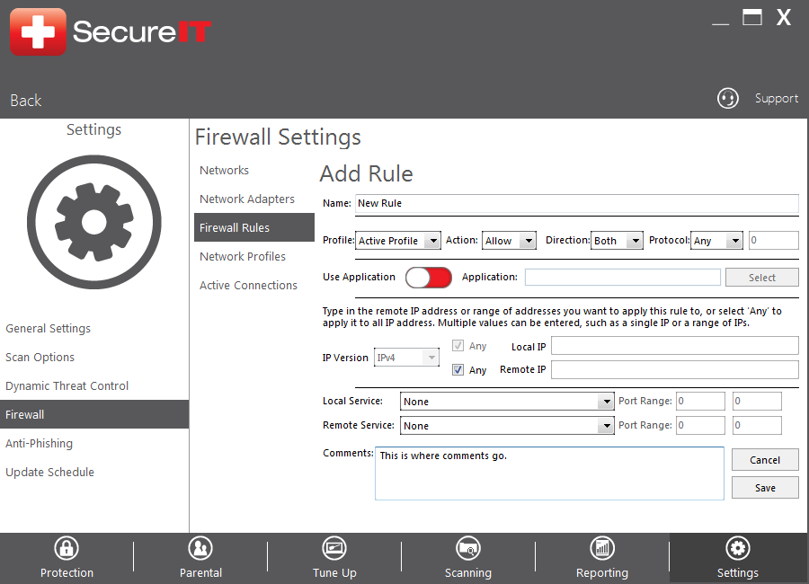
Task: Click the Parental tab label
Action: (200, 572)
